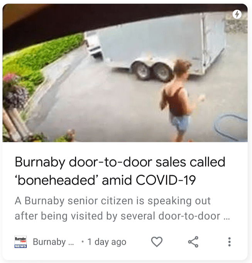Click the '1 day ago' timestamp
The height and width of the screenshot is (263, 252).
tap(107, 242)
